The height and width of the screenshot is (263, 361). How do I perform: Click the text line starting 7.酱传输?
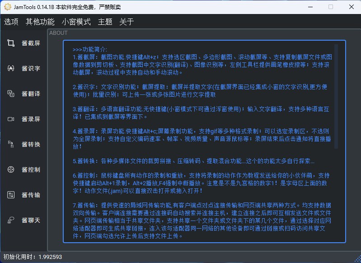point(202,205)
